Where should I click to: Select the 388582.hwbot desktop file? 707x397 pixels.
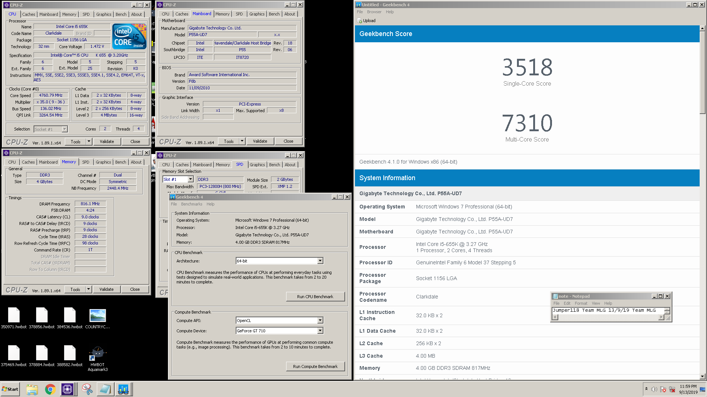70,356
